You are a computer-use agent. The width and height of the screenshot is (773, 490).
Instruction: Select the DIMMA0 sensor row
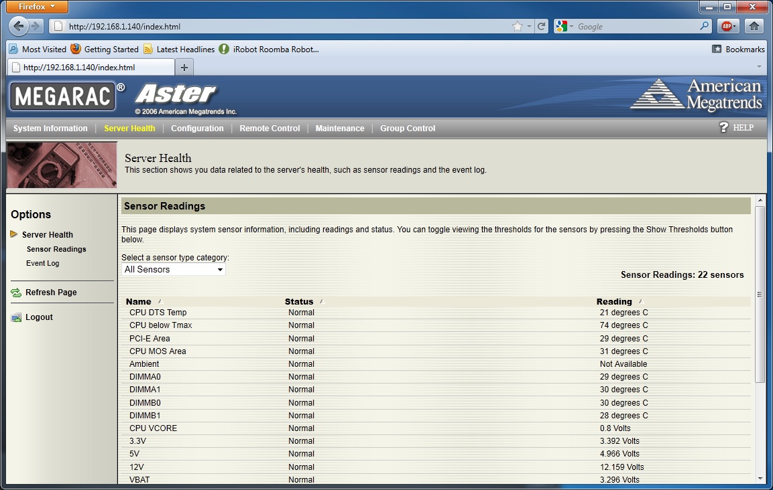coord(436,378)
